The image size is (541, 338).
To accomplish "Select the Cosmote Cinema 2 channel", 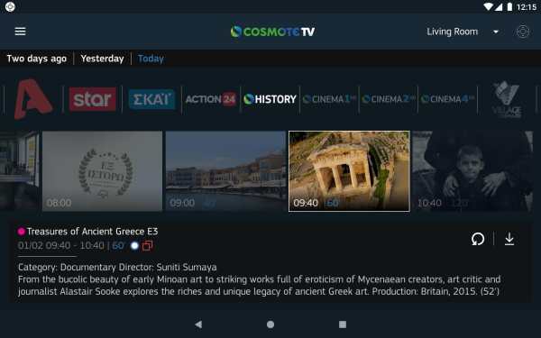I will (x=388, y=99).
